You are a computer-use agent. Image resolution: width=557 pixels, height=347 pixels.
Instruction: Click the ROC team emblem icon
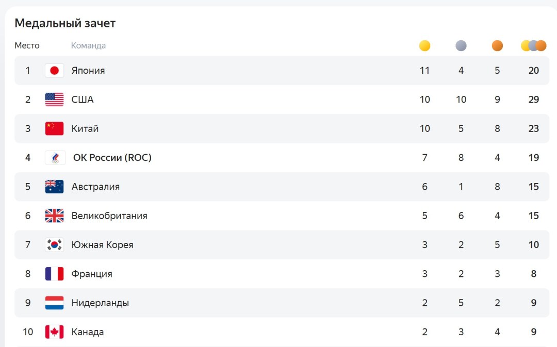[x=55, y=158]
